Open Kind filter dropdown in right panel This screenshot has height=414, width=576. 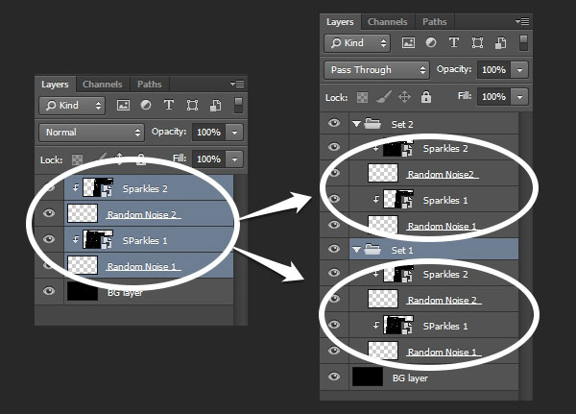tap(357, 43)
